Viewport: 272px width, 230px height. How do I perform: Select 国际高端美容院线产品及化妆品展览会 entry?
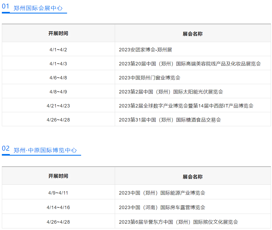point(190,64)
